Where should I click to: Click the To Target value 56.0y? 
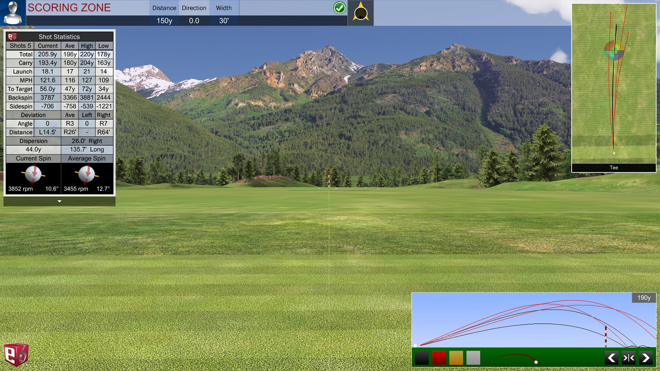tap(48, 89)
